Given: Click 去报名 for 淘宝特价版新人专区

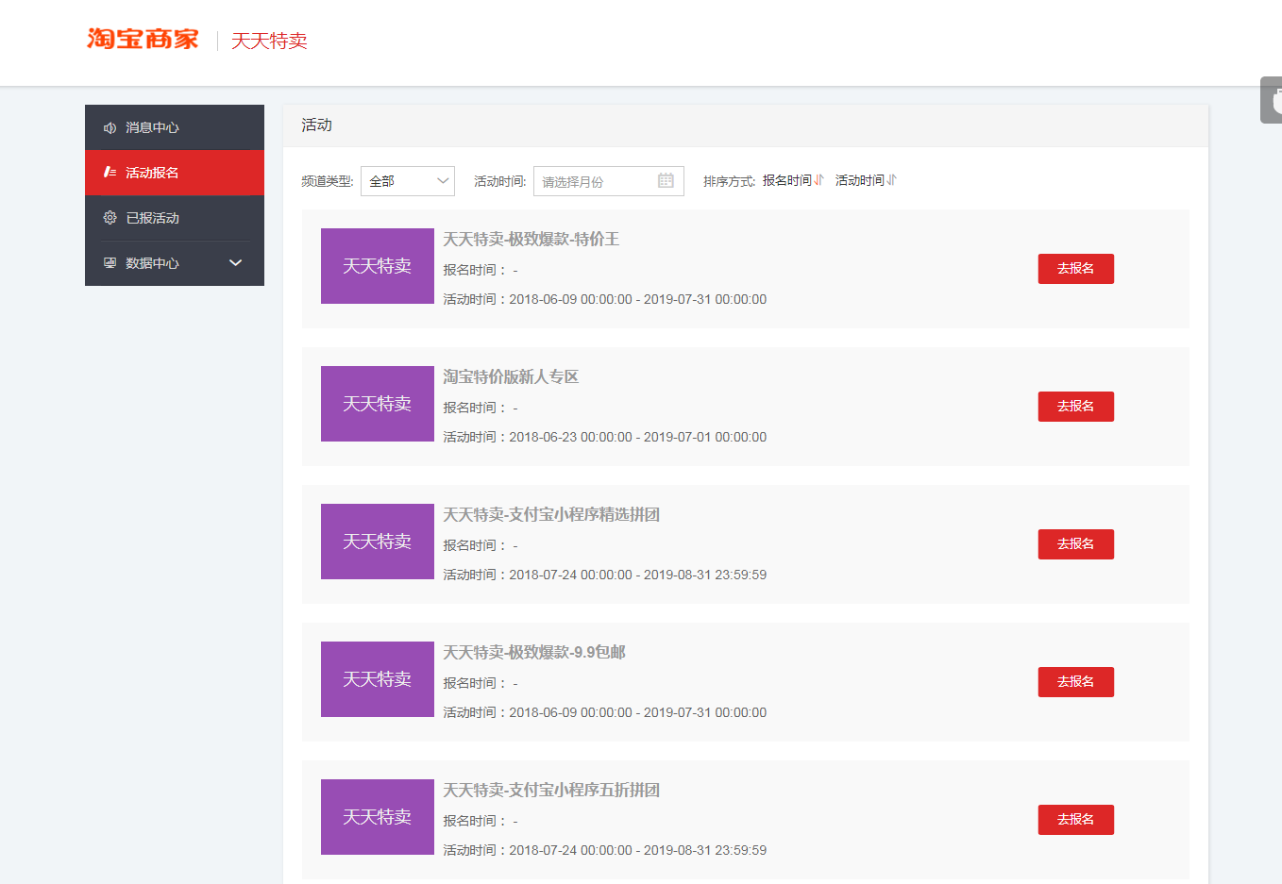Looking at the screenshot, I should coord(1076,407).
